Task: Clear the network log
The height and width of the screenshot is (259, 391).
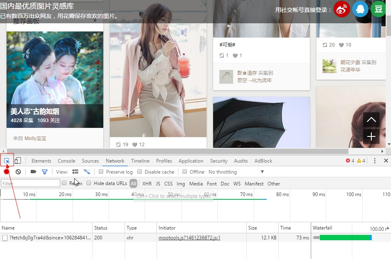Action: 18,172
